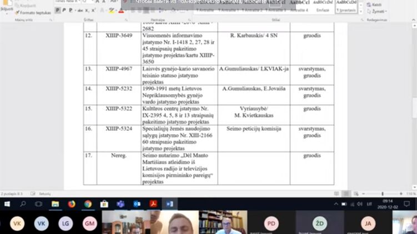Viewport: 417px width, 234px height.
Task: Open Chrome from the taskbar
Action: [88, 204]
